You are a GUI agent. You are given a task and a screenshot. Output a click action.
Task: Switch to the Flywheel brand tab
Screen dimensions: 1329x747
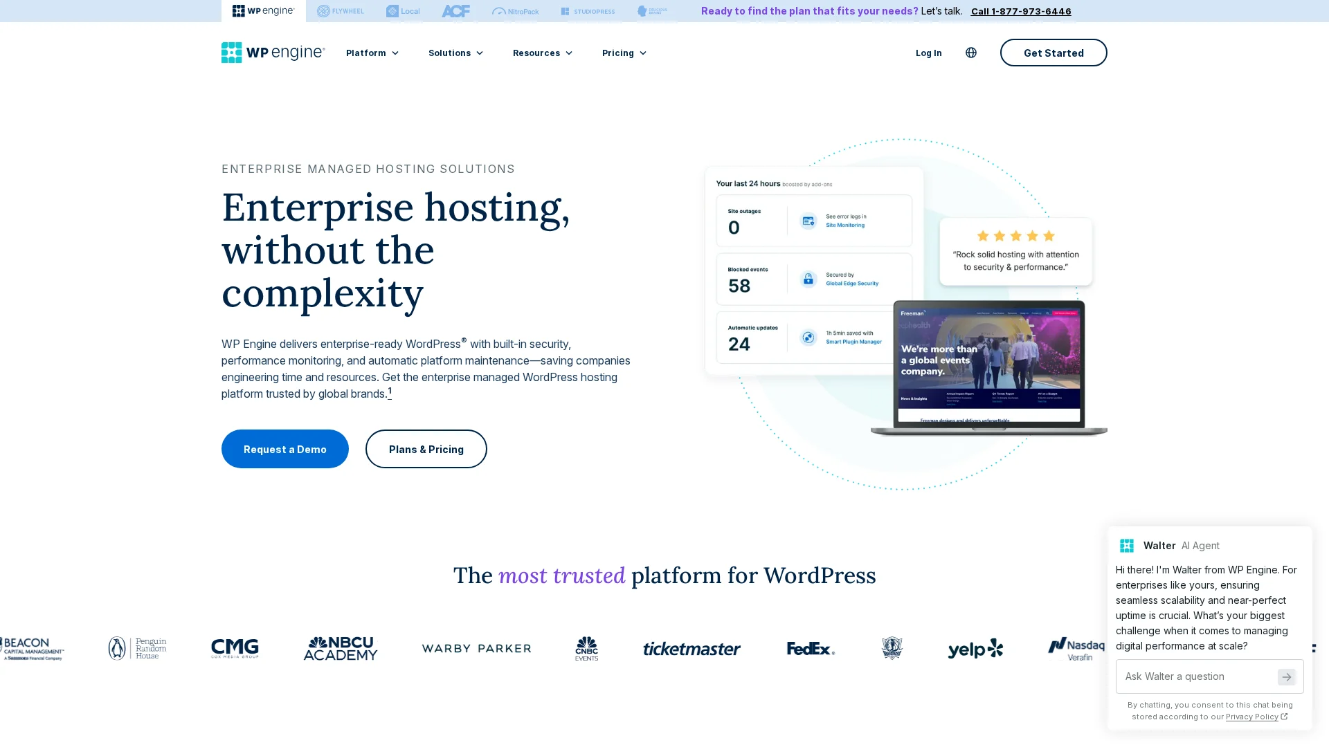[340, 11]
